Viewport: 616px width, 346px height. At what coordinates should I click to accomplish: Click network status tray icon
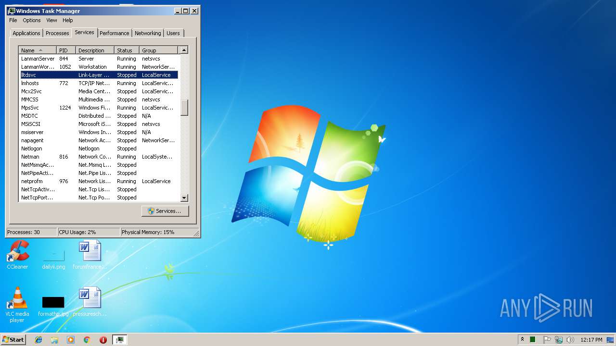coord(559,340)
